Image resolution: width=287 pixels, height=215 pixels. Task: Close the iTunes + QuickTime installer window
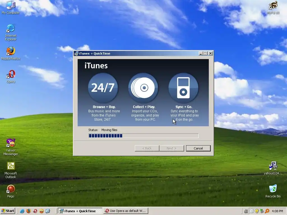click(x=210, y=53)
